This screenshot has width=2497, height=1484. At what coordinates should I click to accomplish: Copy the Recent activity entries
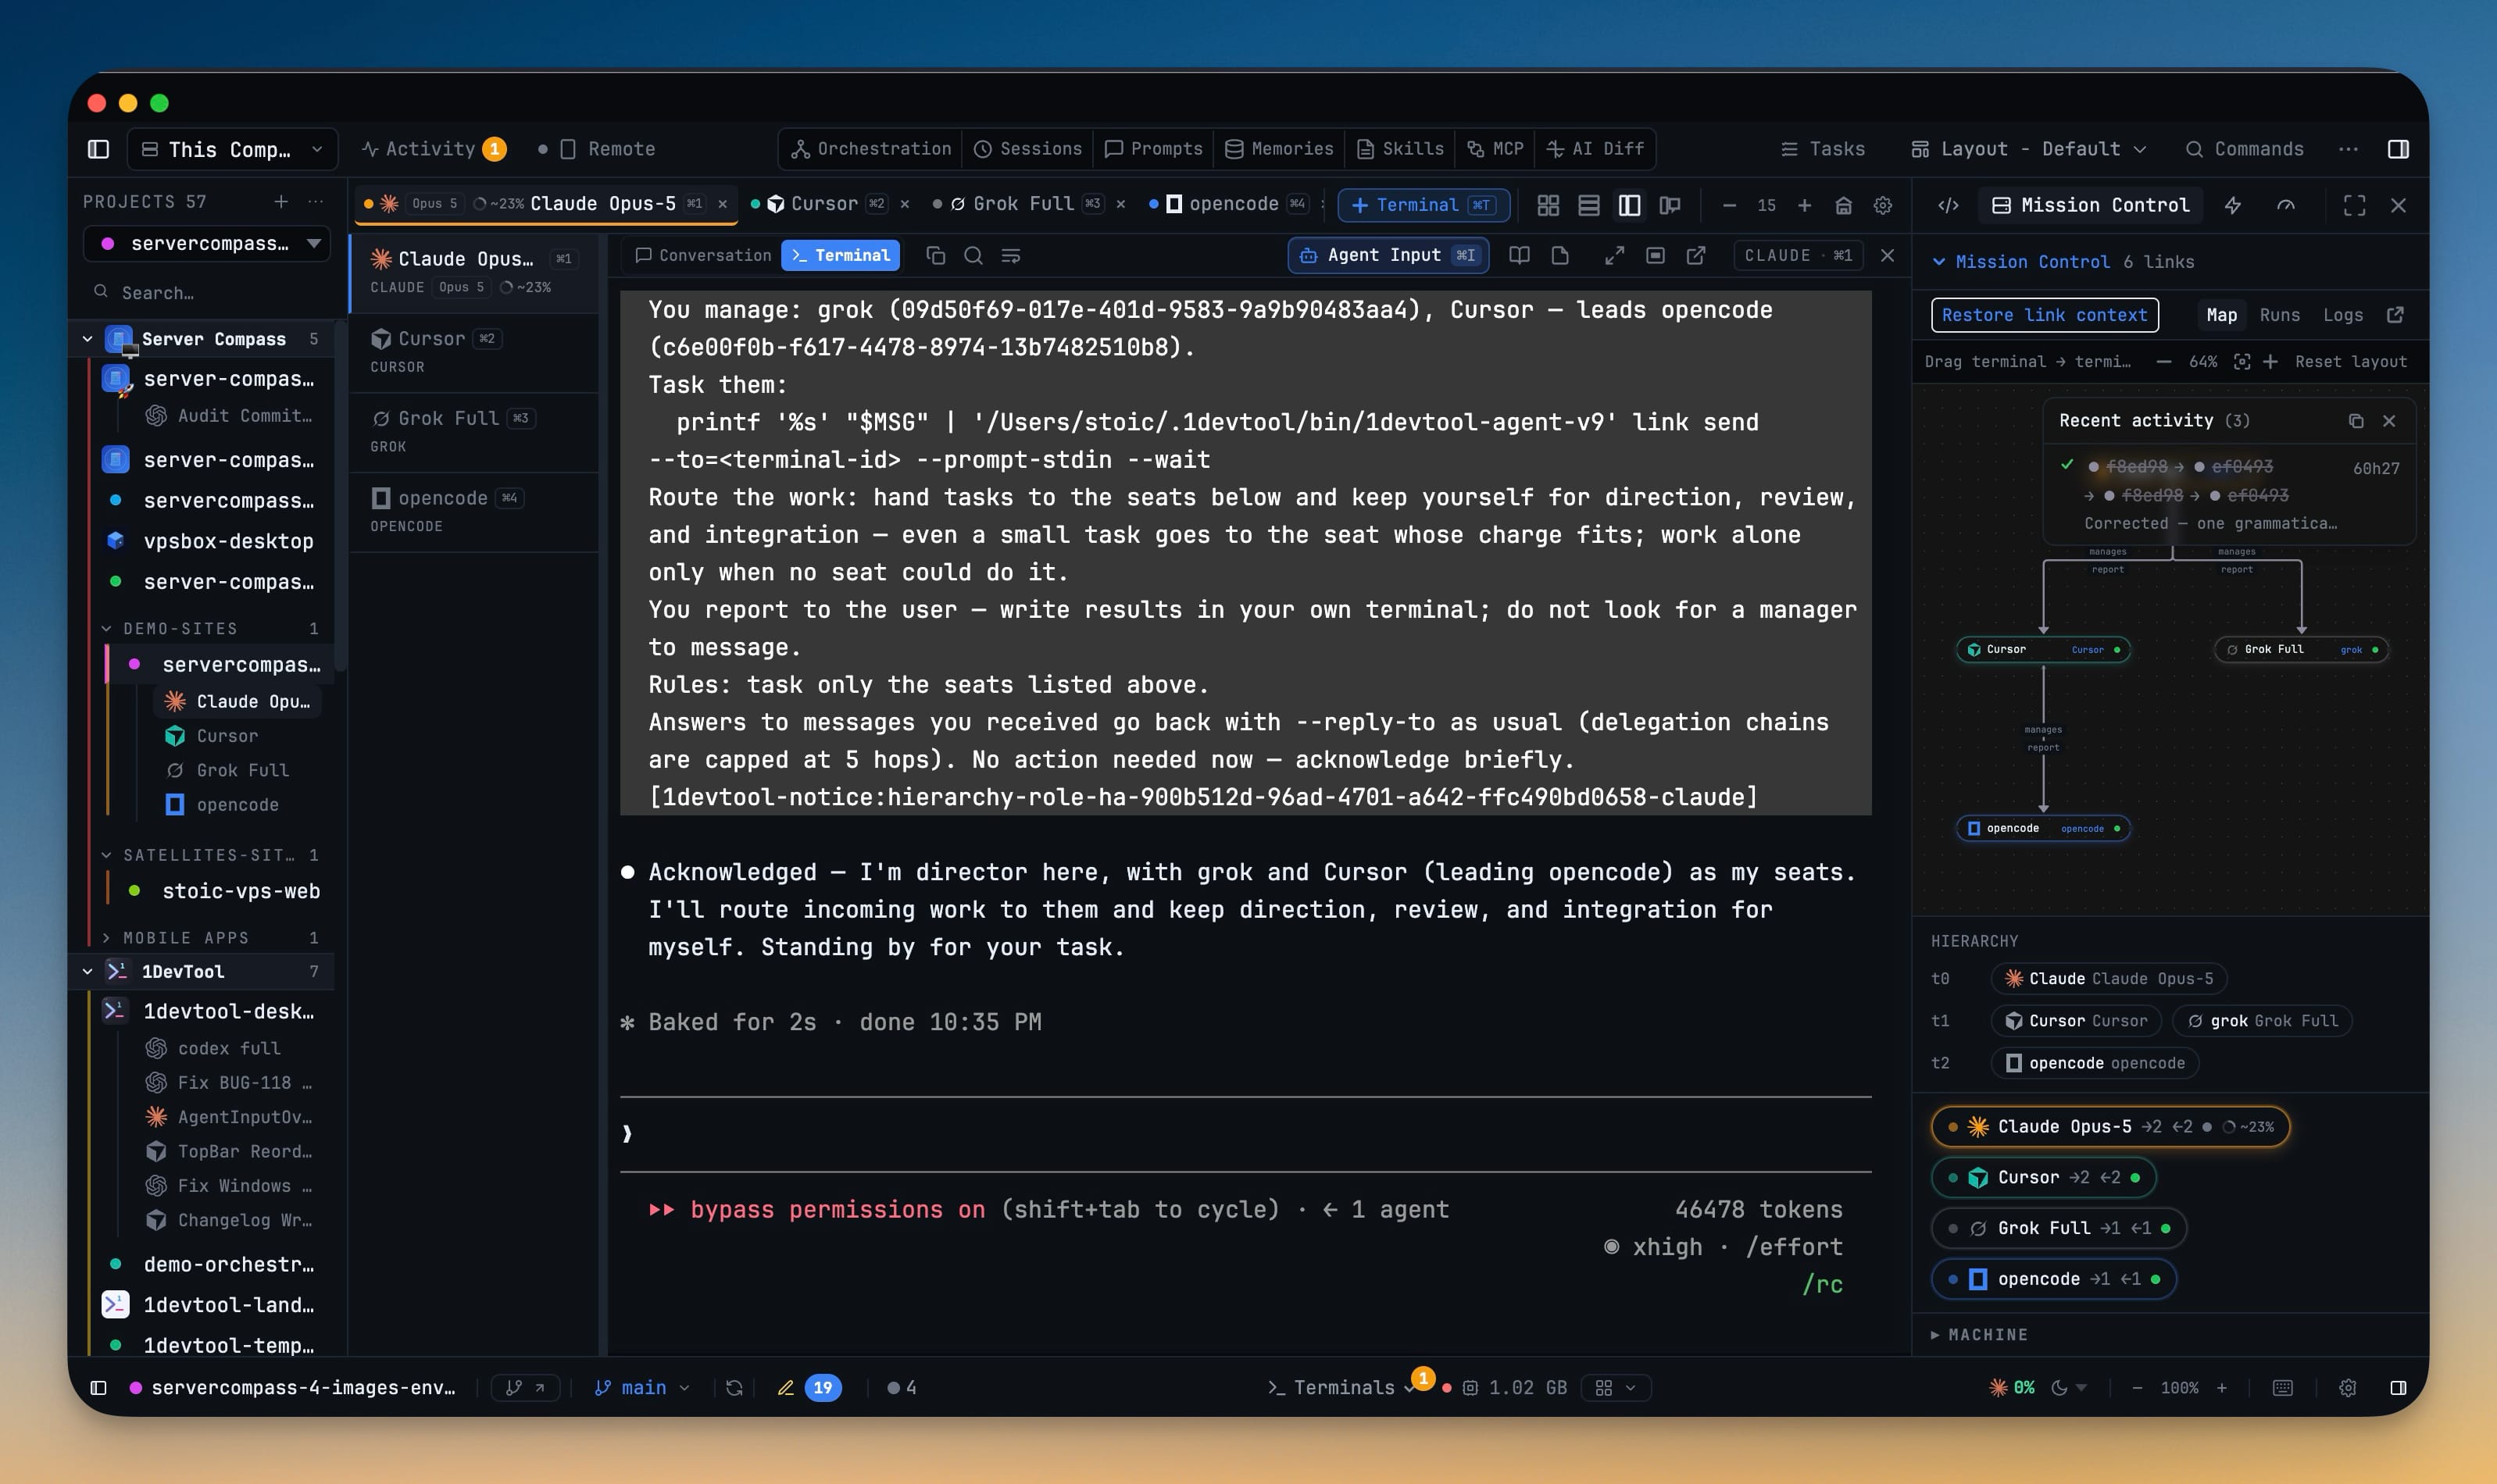(2356, 421)
